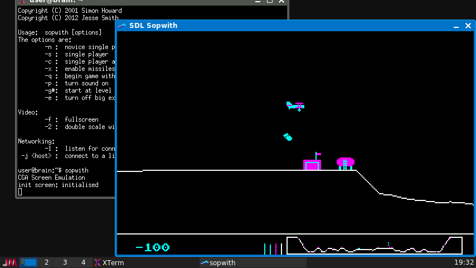Click the magenta gauge bar in status panel

[x=276, y=248]
